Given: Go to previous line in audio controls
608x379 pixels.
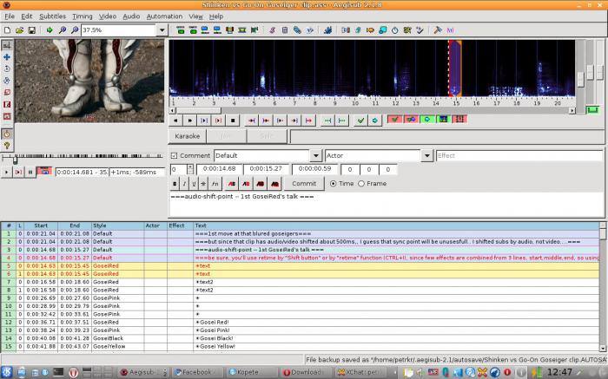Looking at the screenshot, I should pyautogui.click(x=175, y=121).
